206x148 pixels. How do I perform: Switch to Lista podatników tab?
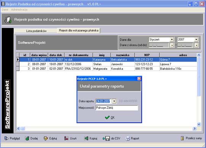pos(36,31)
